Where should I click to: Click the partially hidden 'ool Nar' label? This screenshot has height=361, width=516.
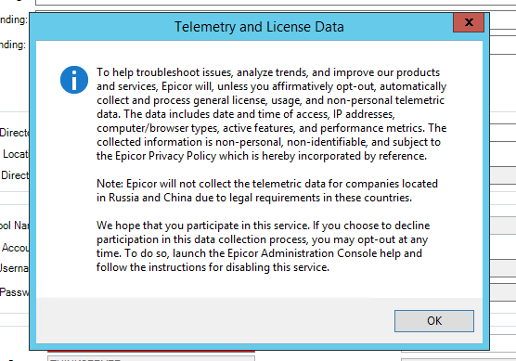tap(15, 226)
